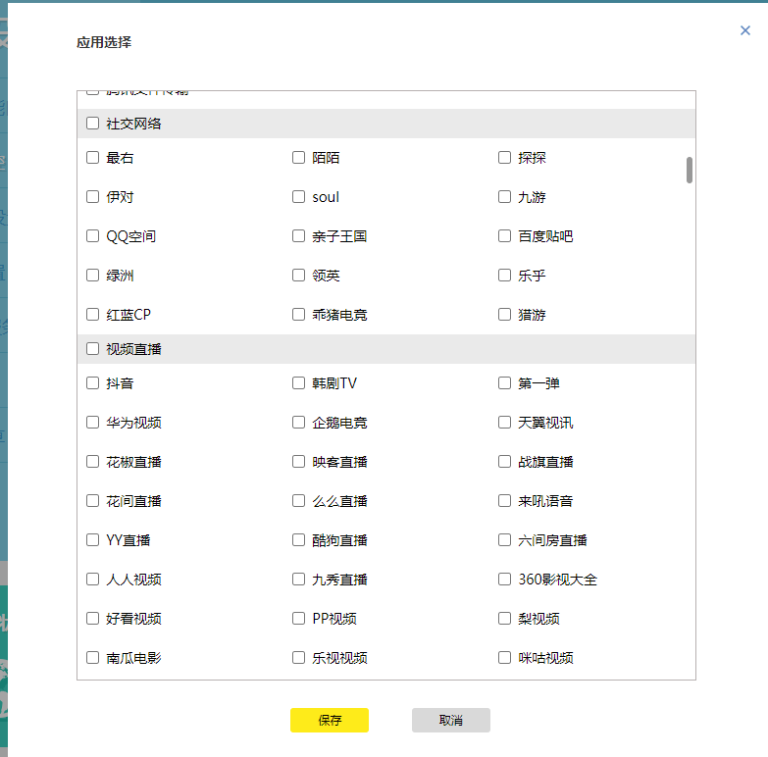Enable the 么么直播 checkbox
The image size is (768, 757).
tap(298, 500)
